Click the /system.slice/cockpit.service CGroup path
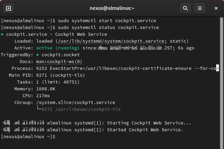Screen dimensions: 224x149 [x=75, y=102]
